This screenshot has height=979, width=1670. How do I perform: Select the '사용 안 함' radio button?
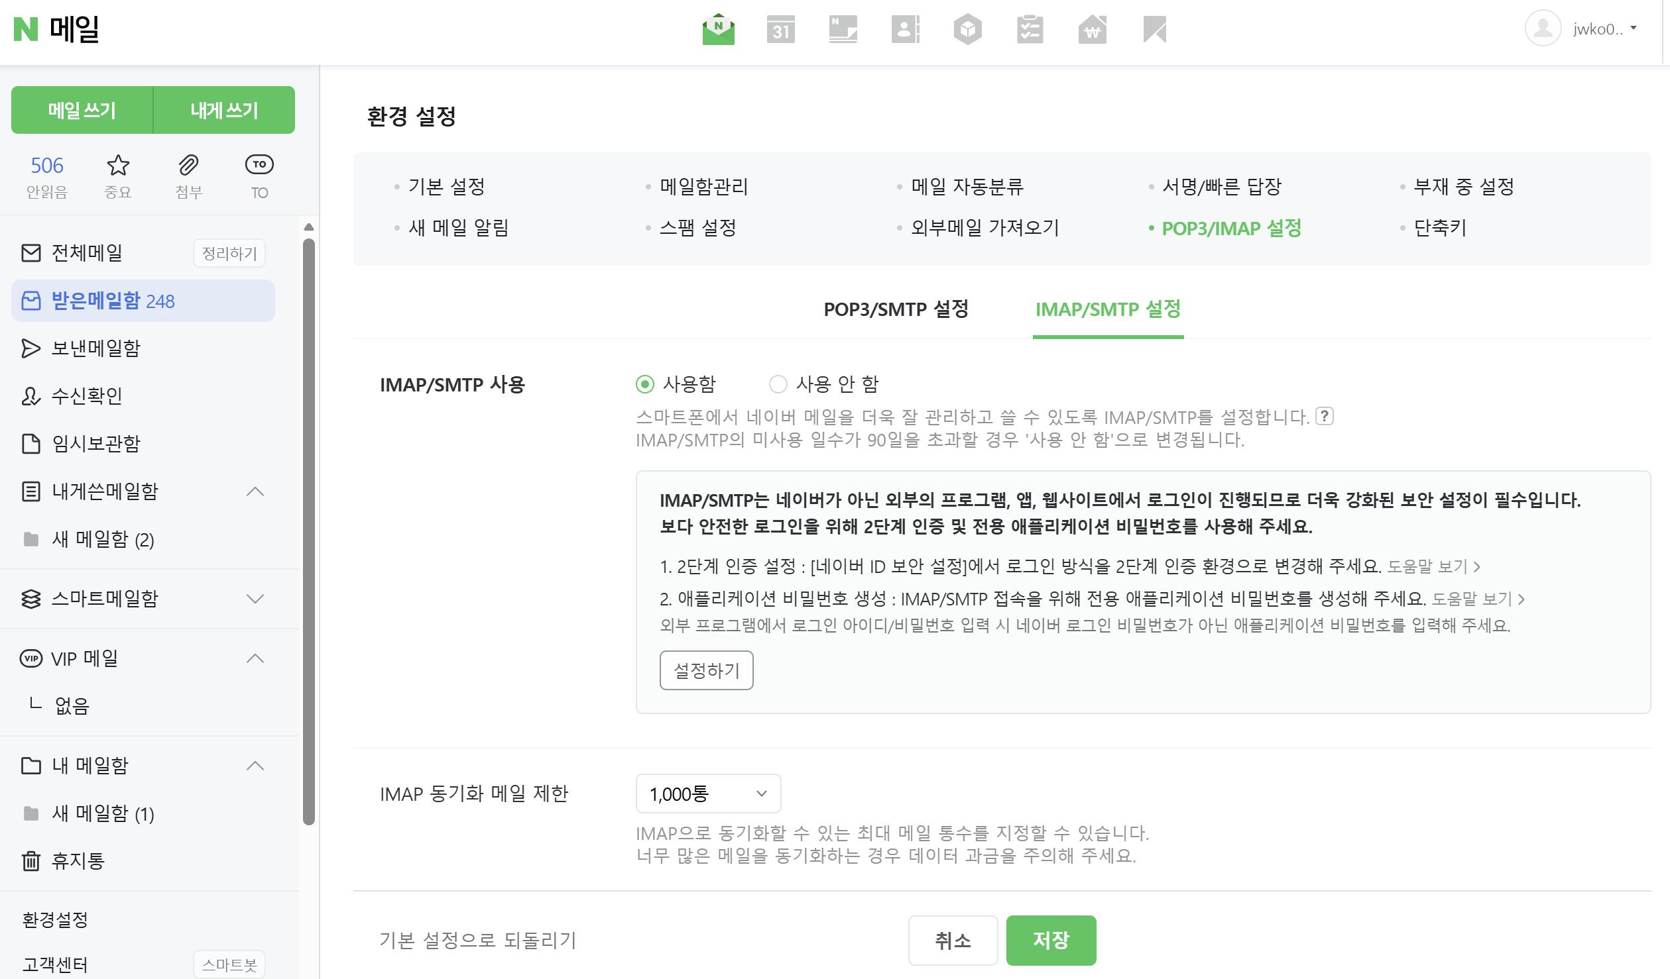(x=778, y=384)
